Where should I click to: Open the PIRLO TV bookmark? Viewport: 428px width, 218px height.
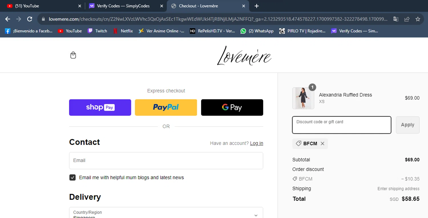pos(302,31)
